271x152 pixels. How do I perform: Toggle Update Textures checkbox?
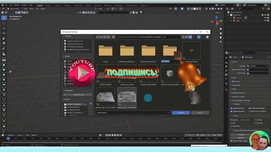[x=231, y=111]
